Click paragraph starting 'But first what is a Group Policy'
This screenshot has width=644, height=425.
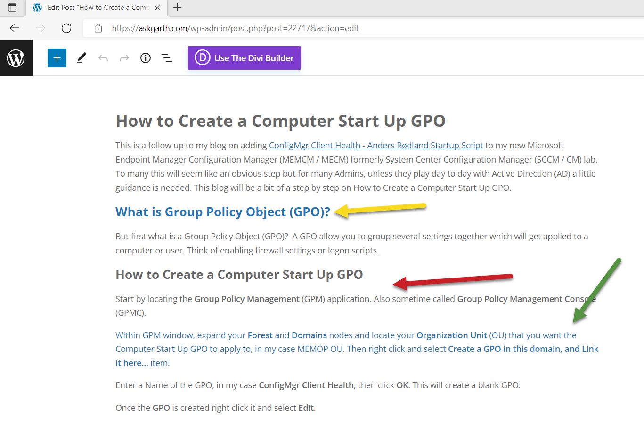coord(352,243)
